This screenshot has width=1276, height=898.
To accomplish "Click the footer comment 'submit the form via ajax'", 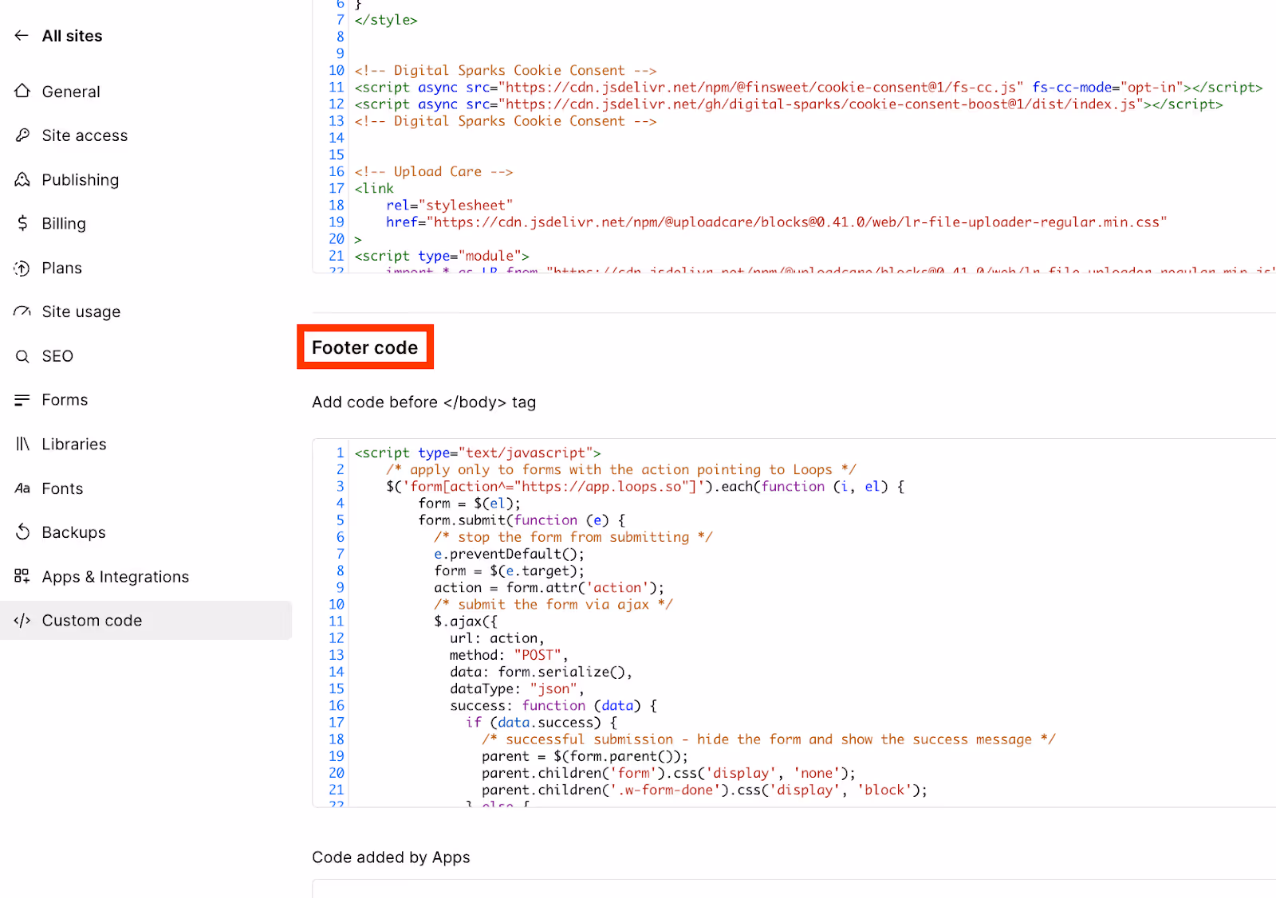I will [x=553, y=605].
